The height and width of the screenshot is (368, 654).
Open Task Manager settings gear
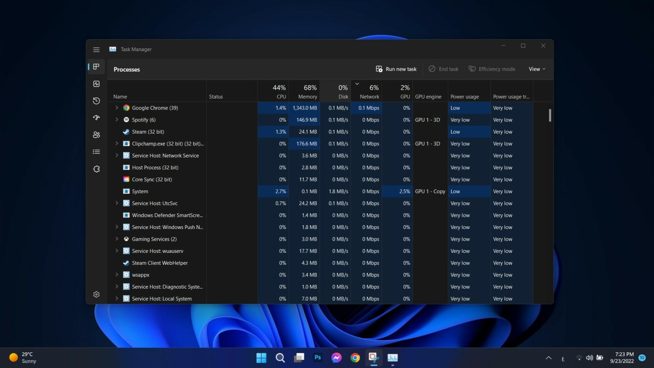point(96,294)
